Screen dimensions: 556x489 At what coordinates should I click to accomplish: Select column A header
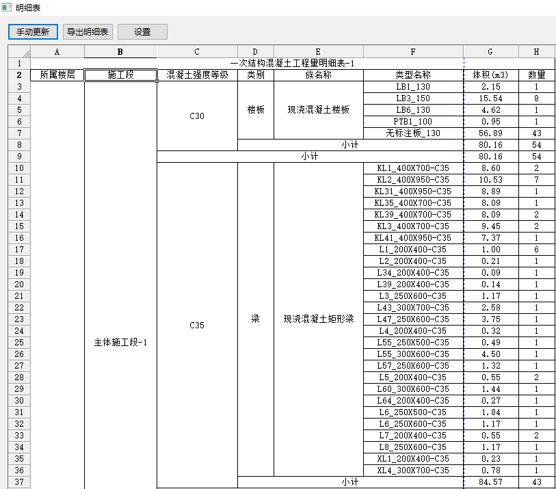57,52
